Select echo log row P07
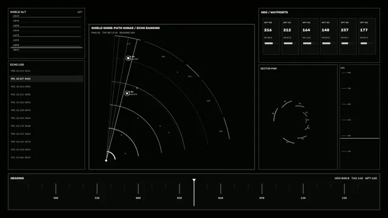388x218 pixels. tap(47, 126)
